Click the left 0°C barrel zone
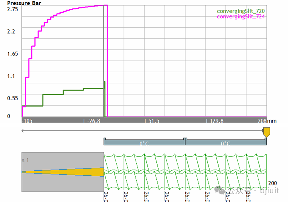 (144, 143)
